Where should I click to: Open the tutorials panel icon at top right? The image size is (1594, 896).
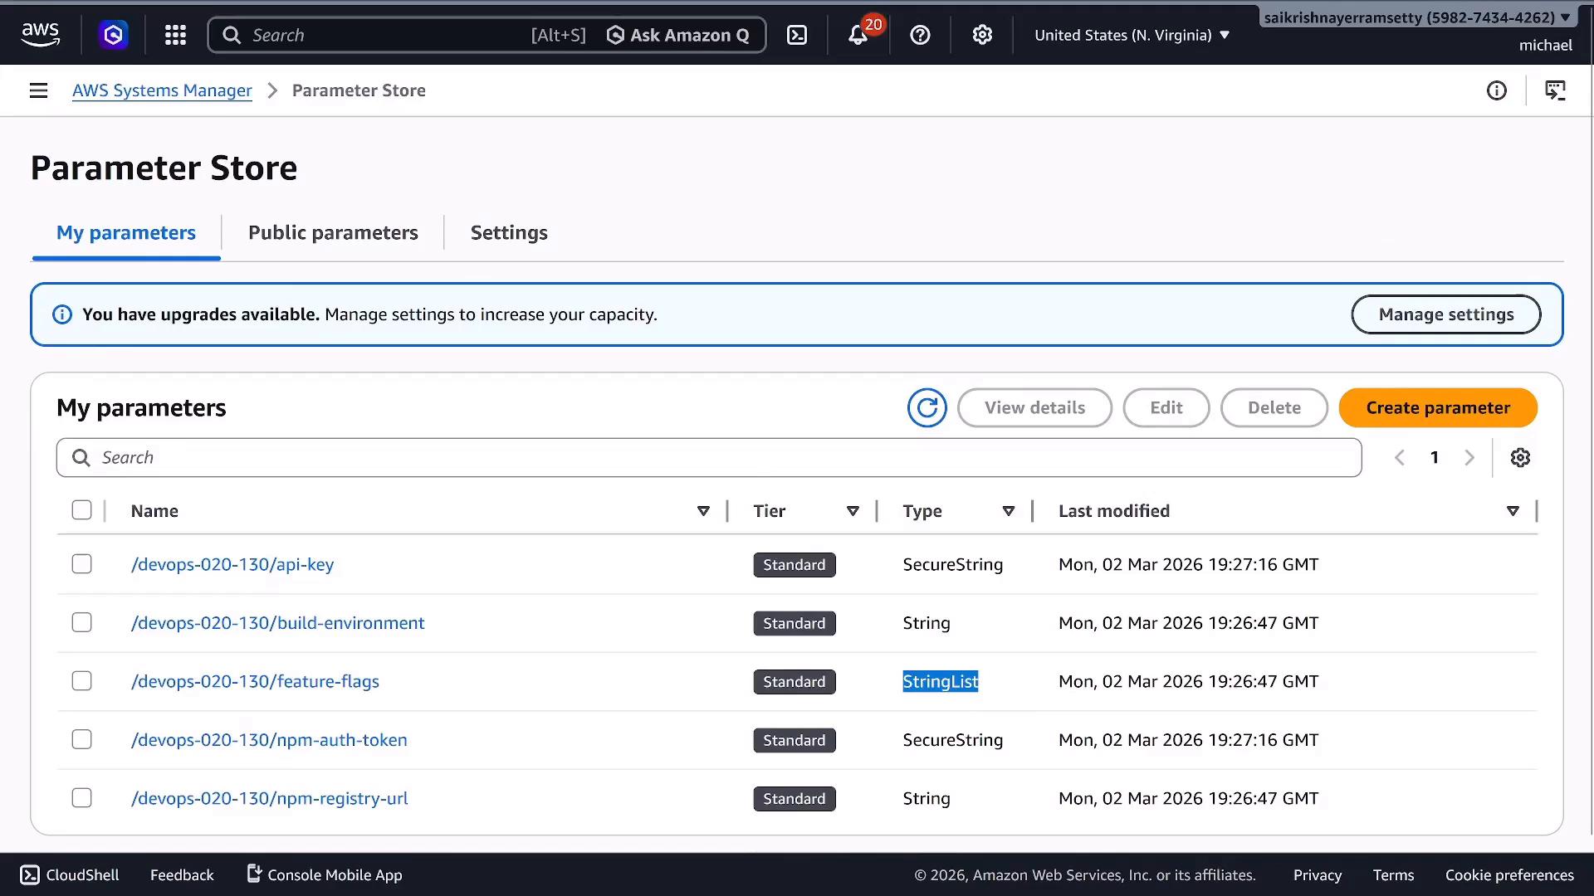[x=1555, y=90]
